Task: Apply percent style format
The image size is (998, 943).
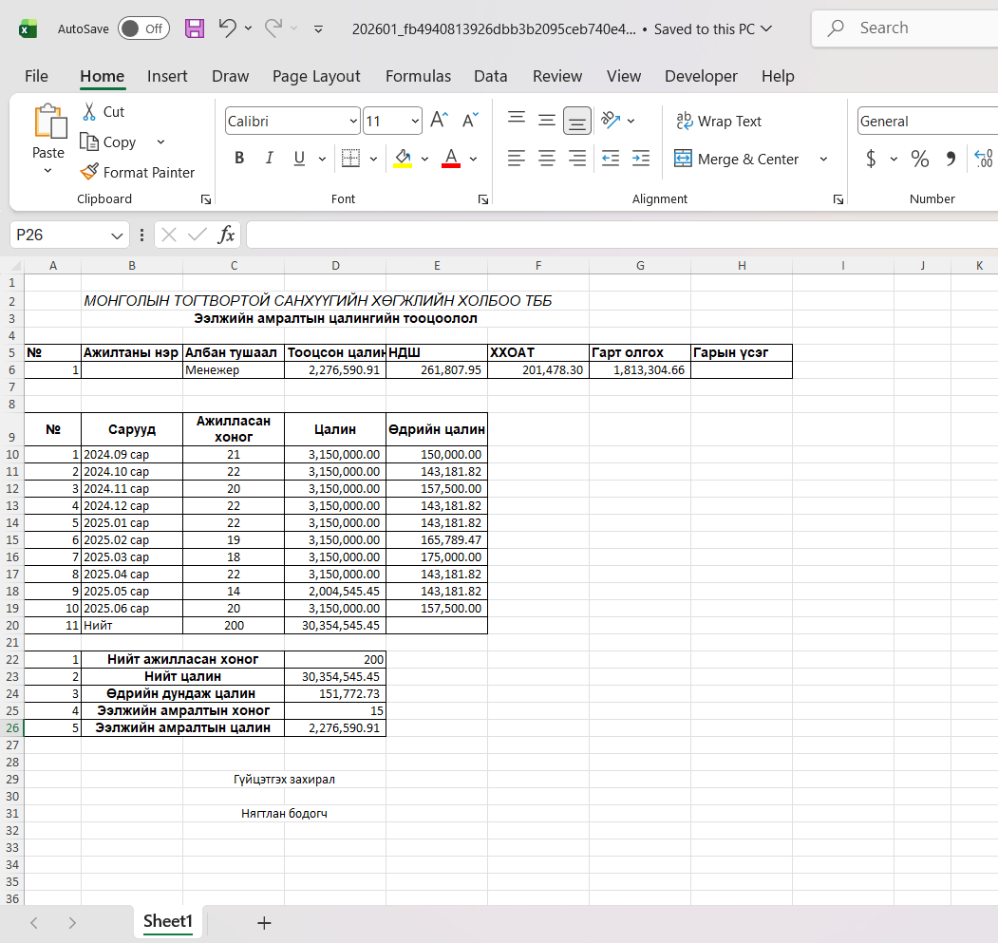Action: [919, 159]
